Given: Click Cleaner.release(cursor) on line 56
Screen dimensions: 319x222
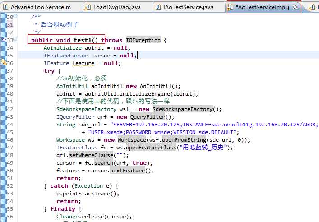Looking at the screenshot, I should pos(94,217).
